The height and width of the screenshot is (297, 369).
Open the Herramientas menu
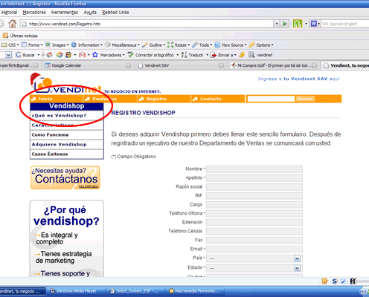coord(65,13)
